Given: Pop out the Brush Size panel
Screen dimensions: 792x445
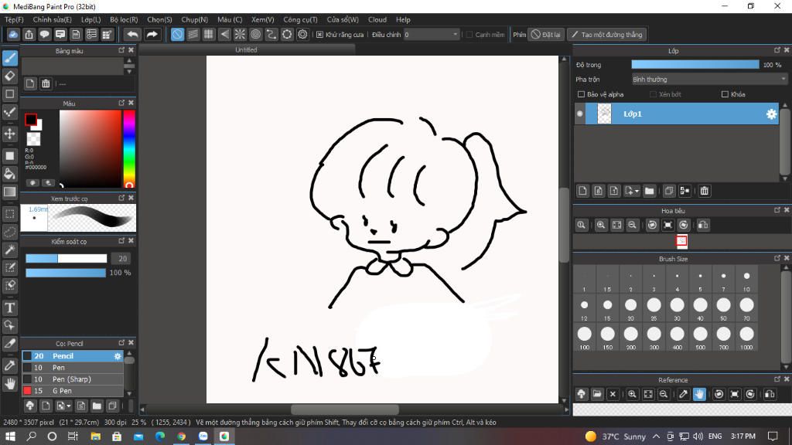Looking at the screenshot, I should point(777,258).
